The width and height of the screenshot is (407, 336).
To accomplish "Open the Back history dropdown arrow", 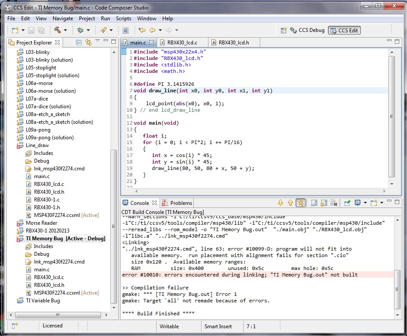I will [160, 30].
